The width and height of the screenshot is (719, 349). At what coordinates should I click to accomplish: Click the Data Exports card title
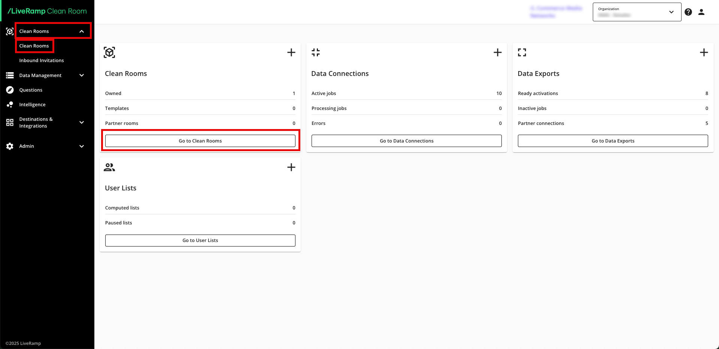point(539,74)
